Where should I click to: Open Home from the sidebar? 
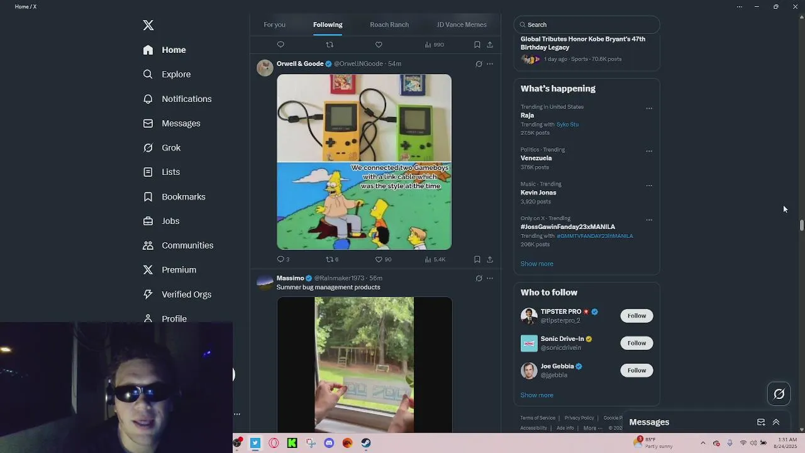click(x=164, y=50)
